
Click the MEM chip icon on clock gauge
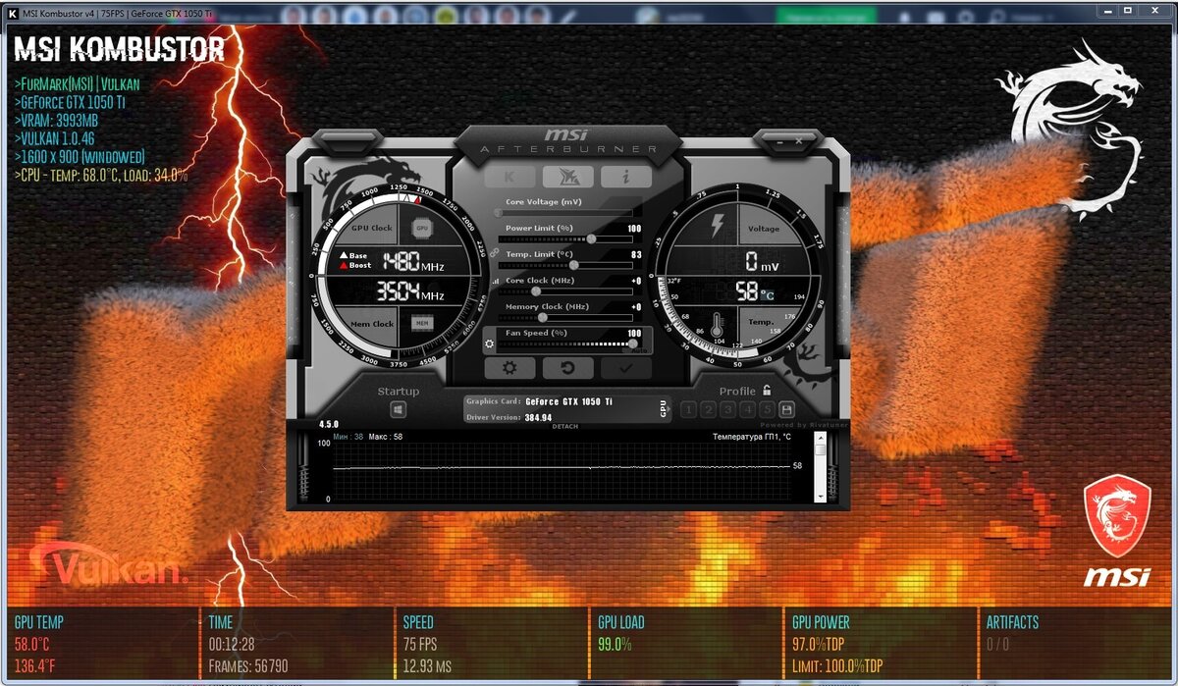(422, 322)
